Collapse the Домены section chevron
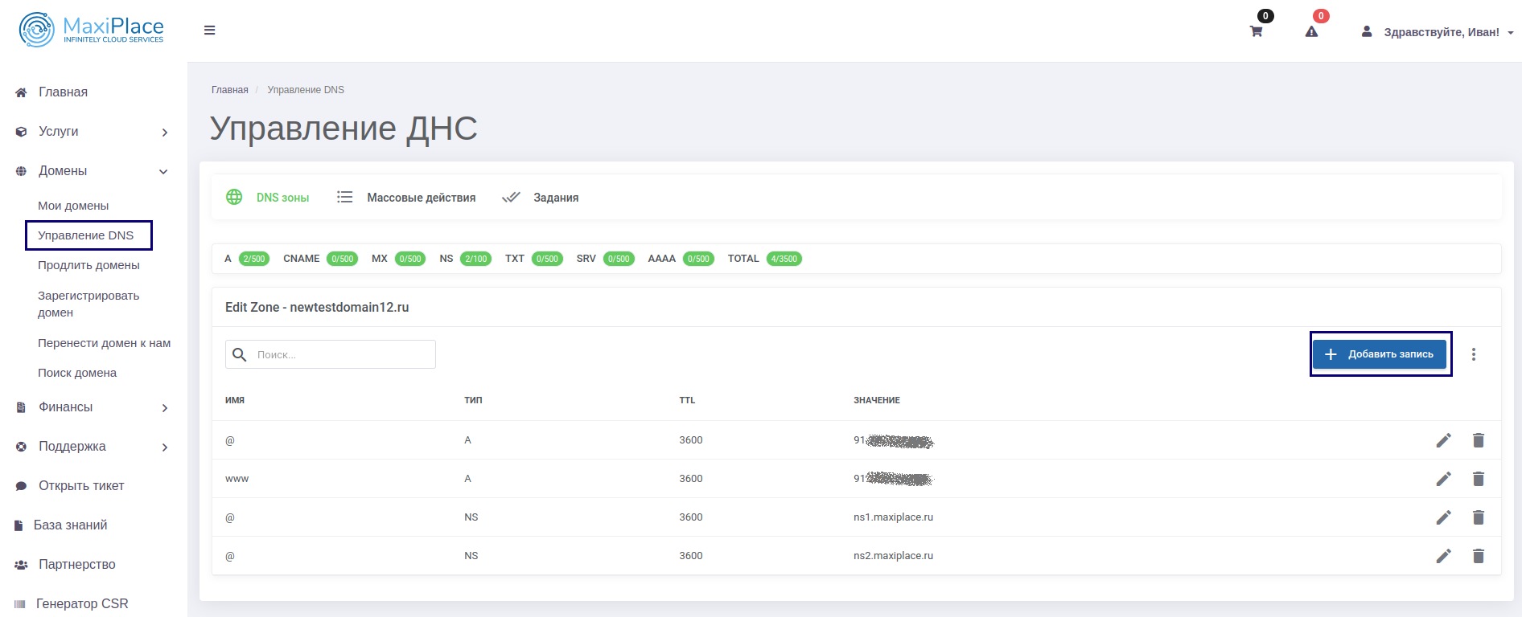 tap(163, 171)
